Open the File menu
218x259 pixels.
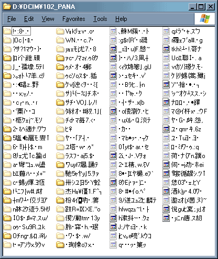12,19
